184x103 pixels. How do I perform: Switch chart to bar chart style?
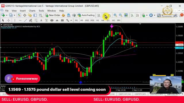coord(99,15)
